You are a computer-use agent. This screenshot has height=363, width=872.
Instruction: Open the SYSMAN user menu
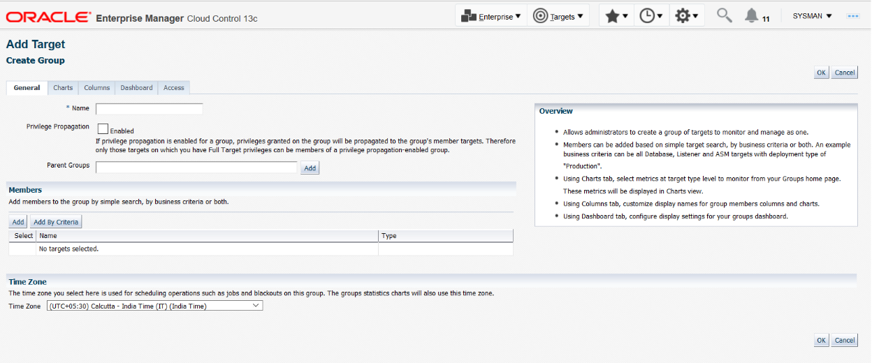coord(813,15)
